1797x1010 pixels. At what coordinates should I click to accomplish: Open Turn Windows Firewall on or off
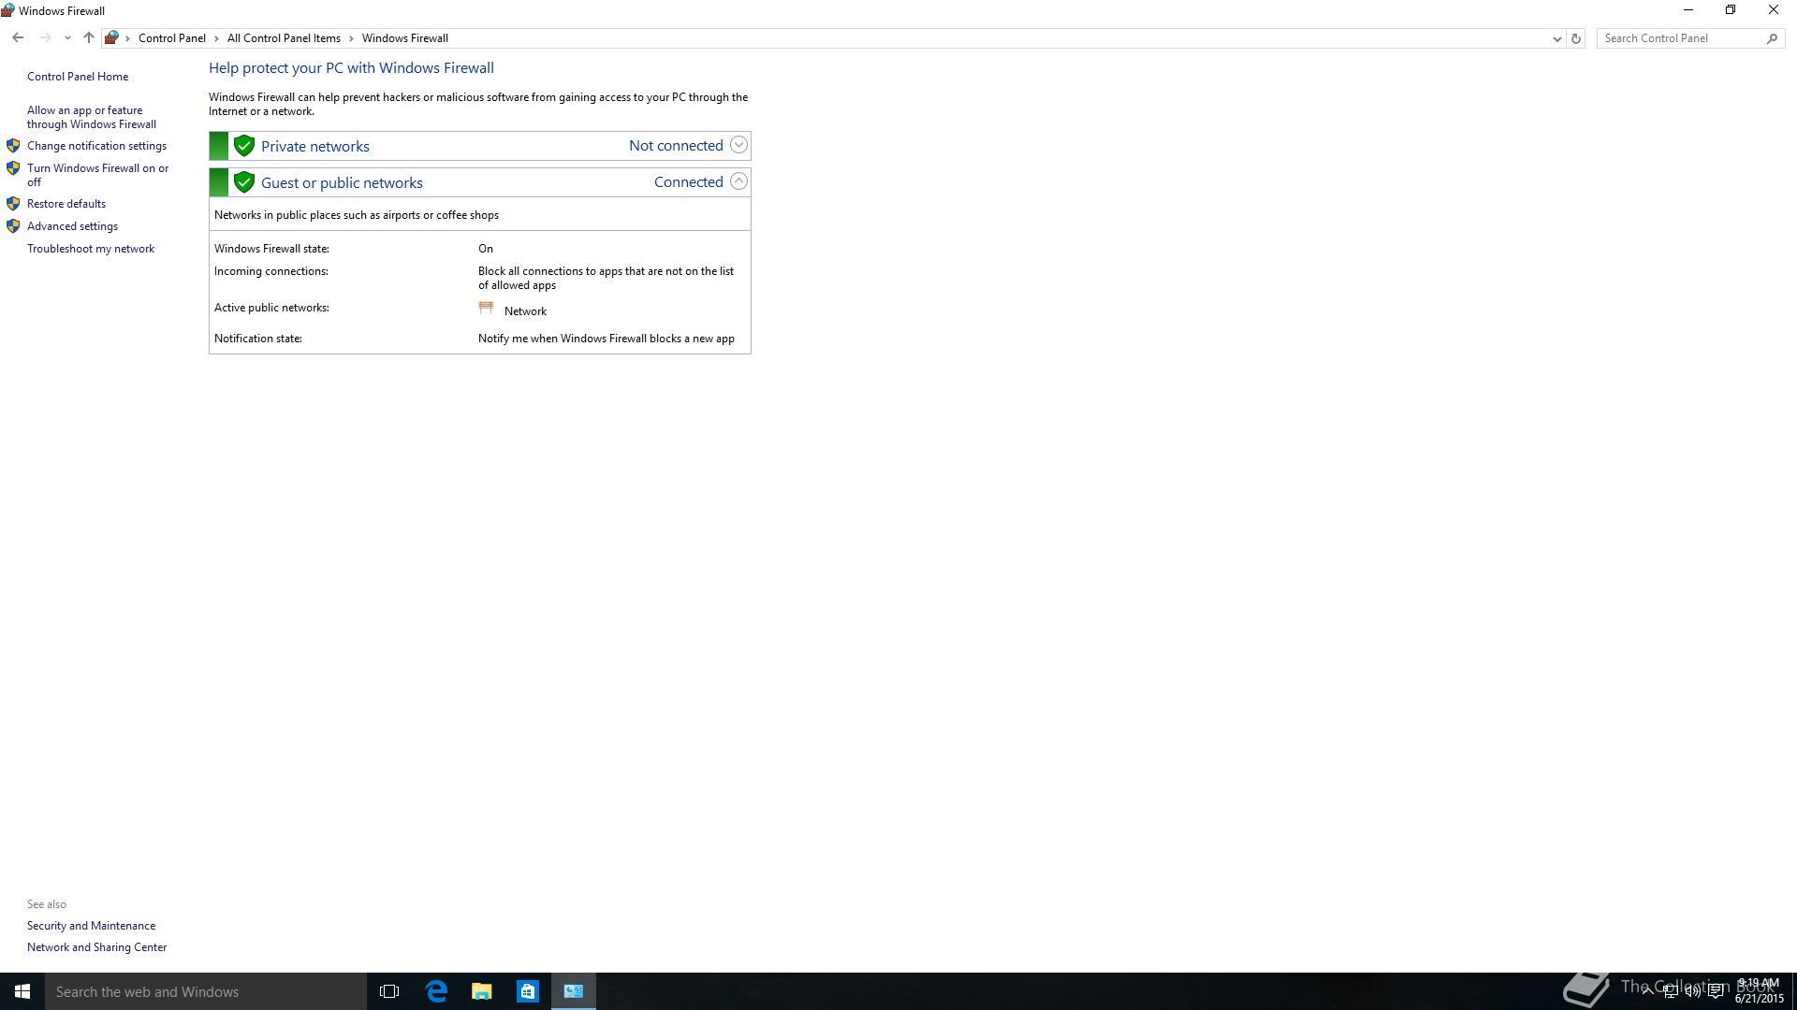[98, 175]
